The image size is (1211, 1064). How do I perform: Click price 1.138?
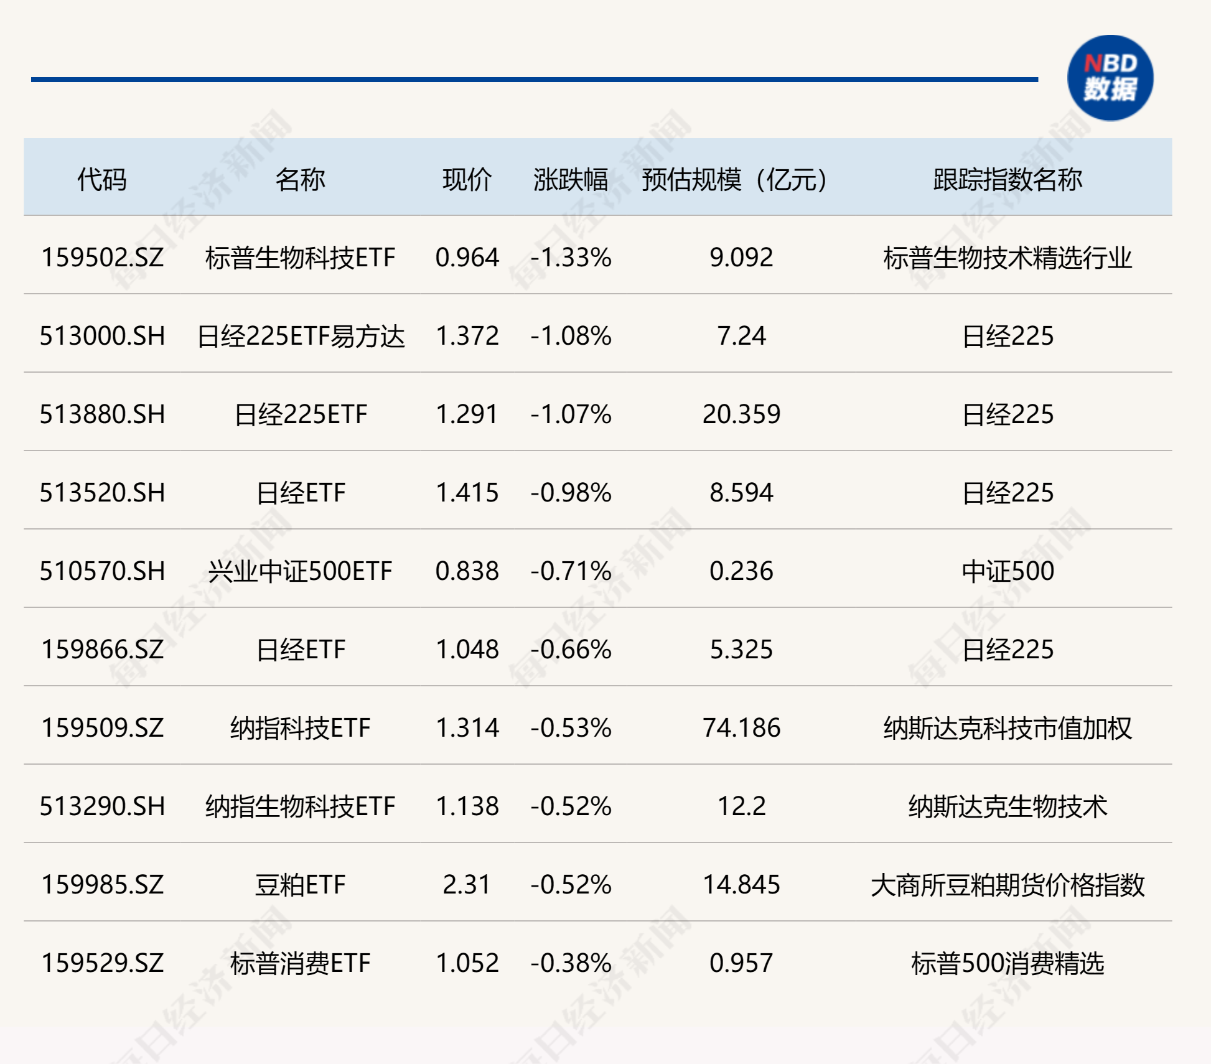tap(467, 806)
